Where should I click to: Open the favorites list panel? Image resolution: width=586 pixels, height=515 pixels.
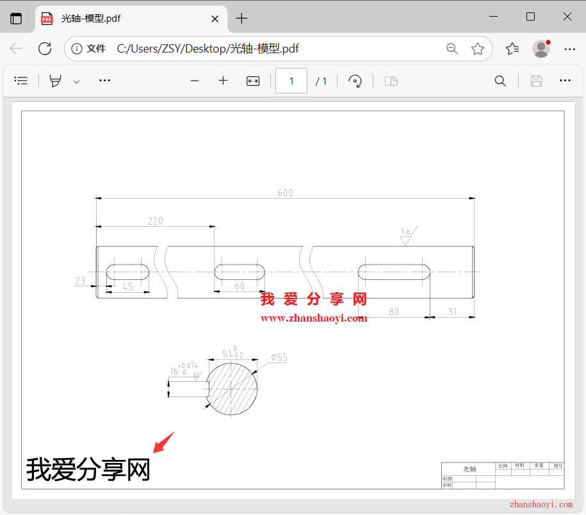[512, 49]
